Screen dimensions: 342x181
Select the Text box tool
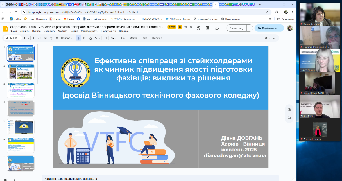pyautogui.click(x=84, y=38)
